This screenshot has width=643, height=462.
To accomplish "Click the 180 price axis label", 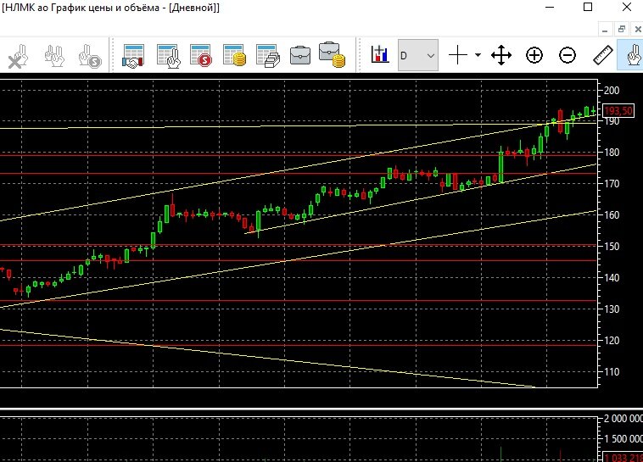I will tap(612, 152).
